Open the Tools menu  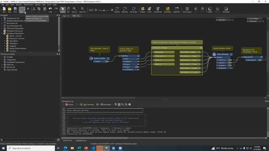pos(49,5)
